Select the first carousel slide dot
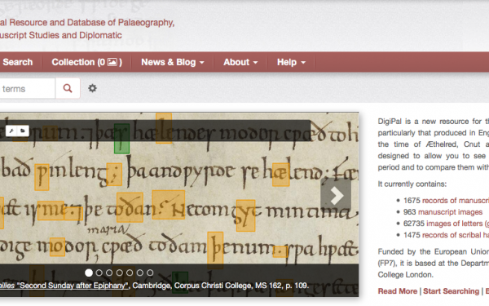This screenshot has width=489, height=306. pos(89,273)
